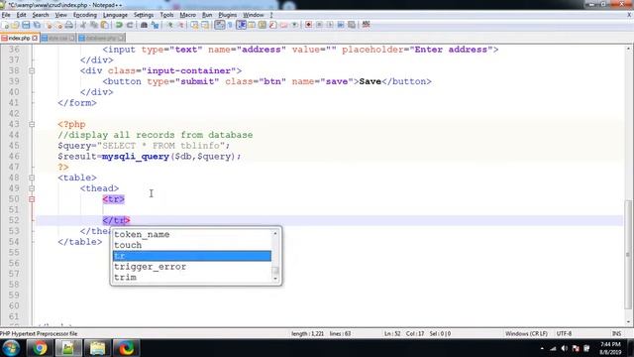This screenshot has width=634, height=357.
Task: Save the recorded macro icon
Action: coord(352,25)
